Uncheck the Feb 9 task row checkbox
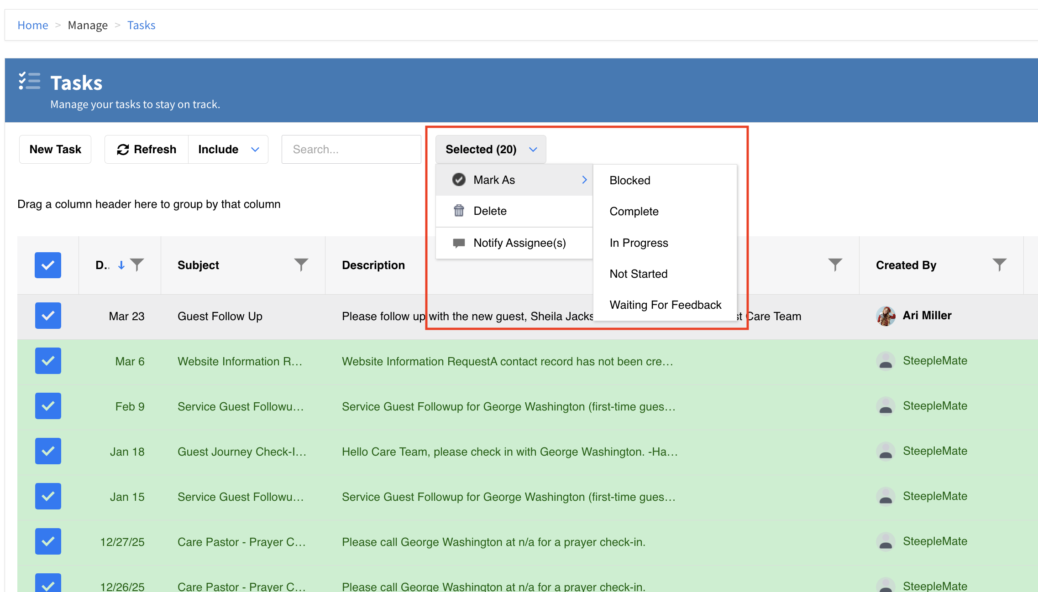 tap(48, 406)
